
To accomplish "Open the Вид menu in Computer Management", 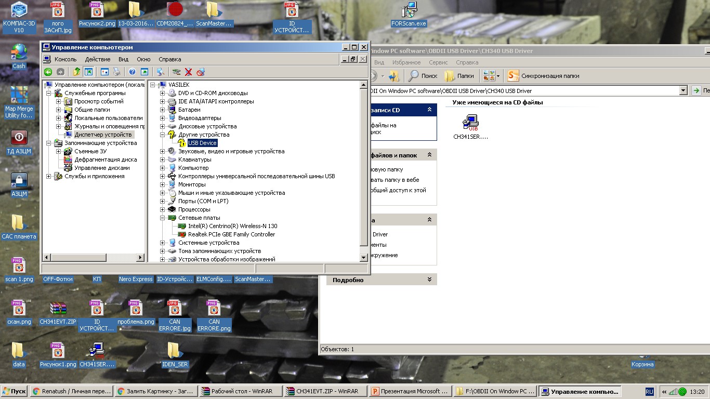I will 123,59.
